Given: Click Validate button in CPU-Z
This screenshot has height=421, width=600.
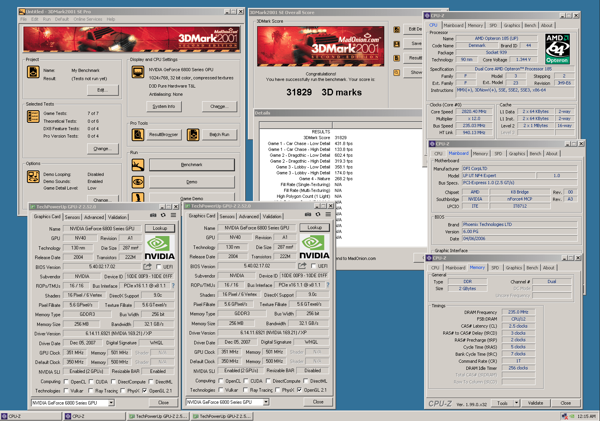Looking at the screenshot, I should coord(536,403).
